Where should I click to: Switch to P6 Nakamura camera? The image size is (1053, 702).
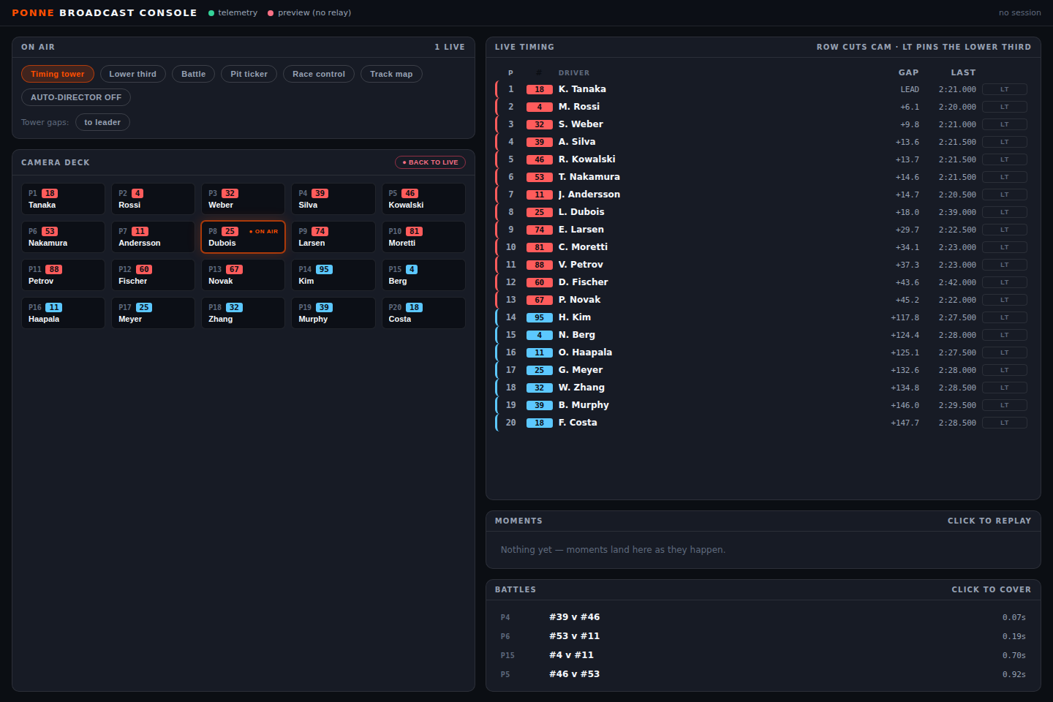coord(63,237)
